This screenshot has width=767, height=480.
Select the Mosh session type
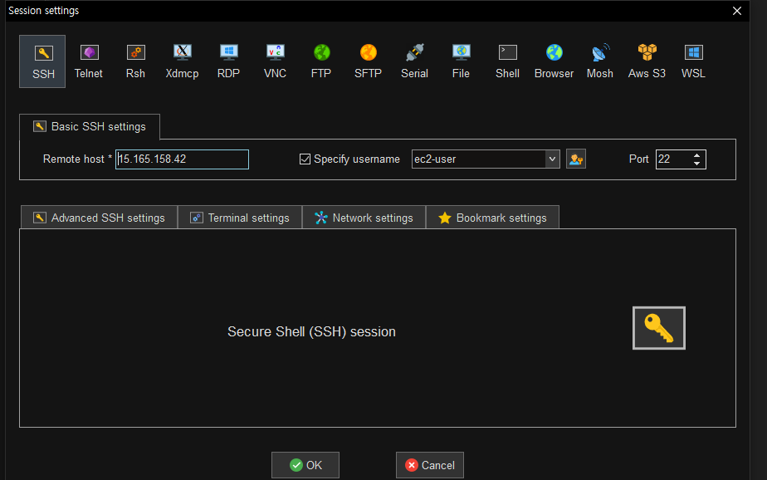pos(600,61)
